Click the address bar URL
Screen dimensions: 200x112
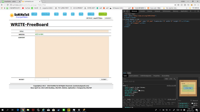click(29, 5)
